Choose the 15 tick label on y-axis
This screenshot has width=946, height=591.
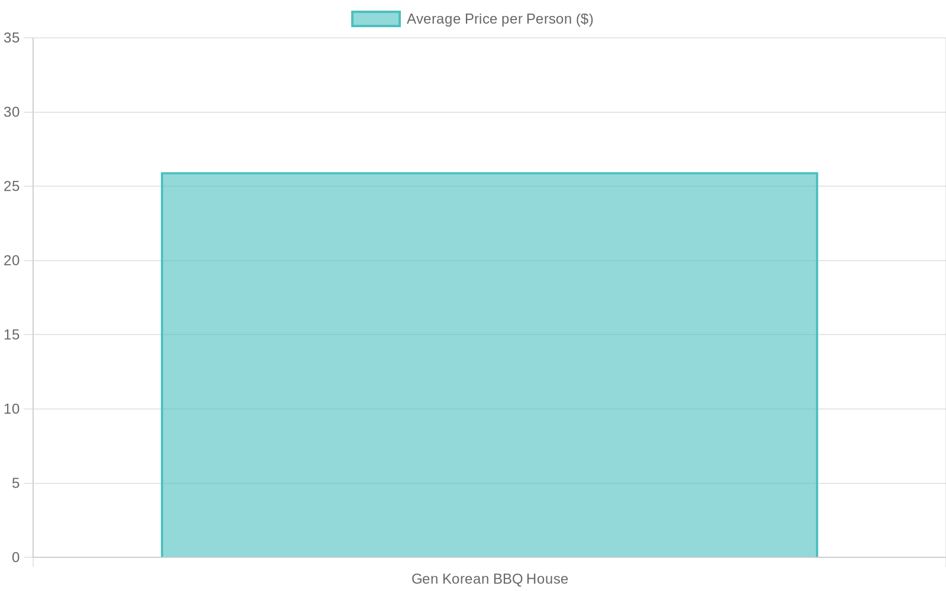pyautogui.click(x=12, y=335)
